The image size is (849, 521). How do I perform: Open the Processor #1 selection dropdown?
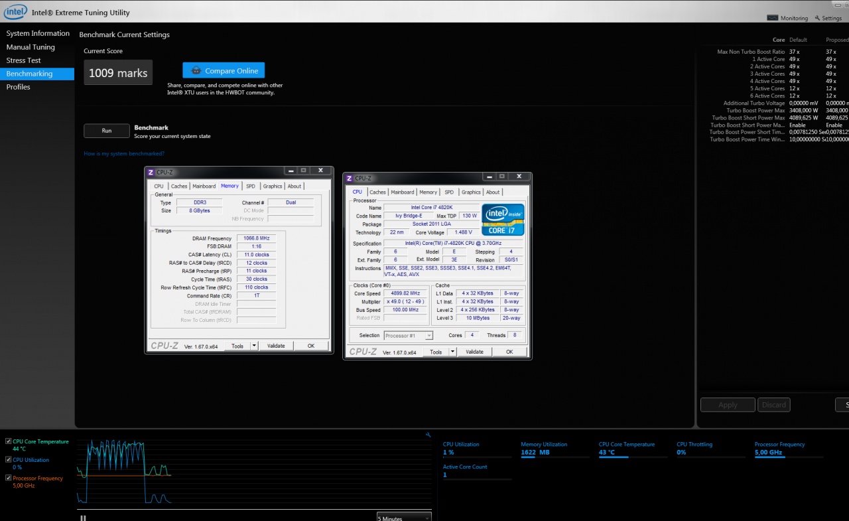(x=409, y=335)
